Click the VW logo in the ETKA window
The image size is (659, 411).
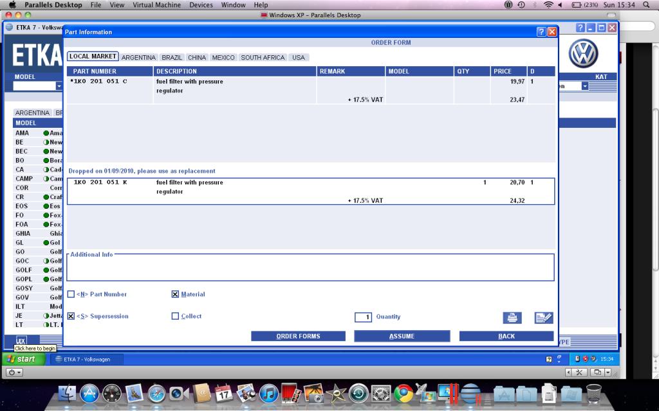pos(583,54)
